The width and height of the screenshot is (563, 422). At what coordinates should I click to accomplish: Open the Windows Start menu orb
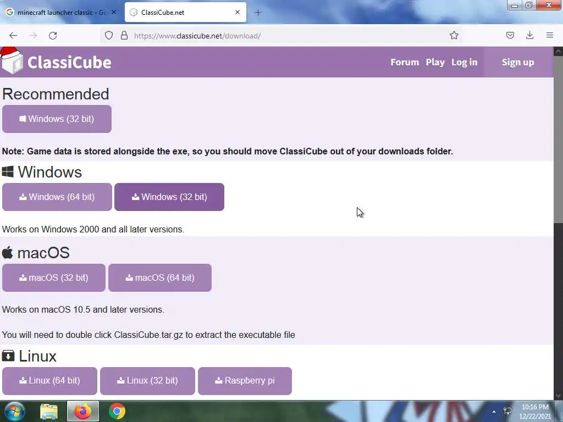(14, 411)
